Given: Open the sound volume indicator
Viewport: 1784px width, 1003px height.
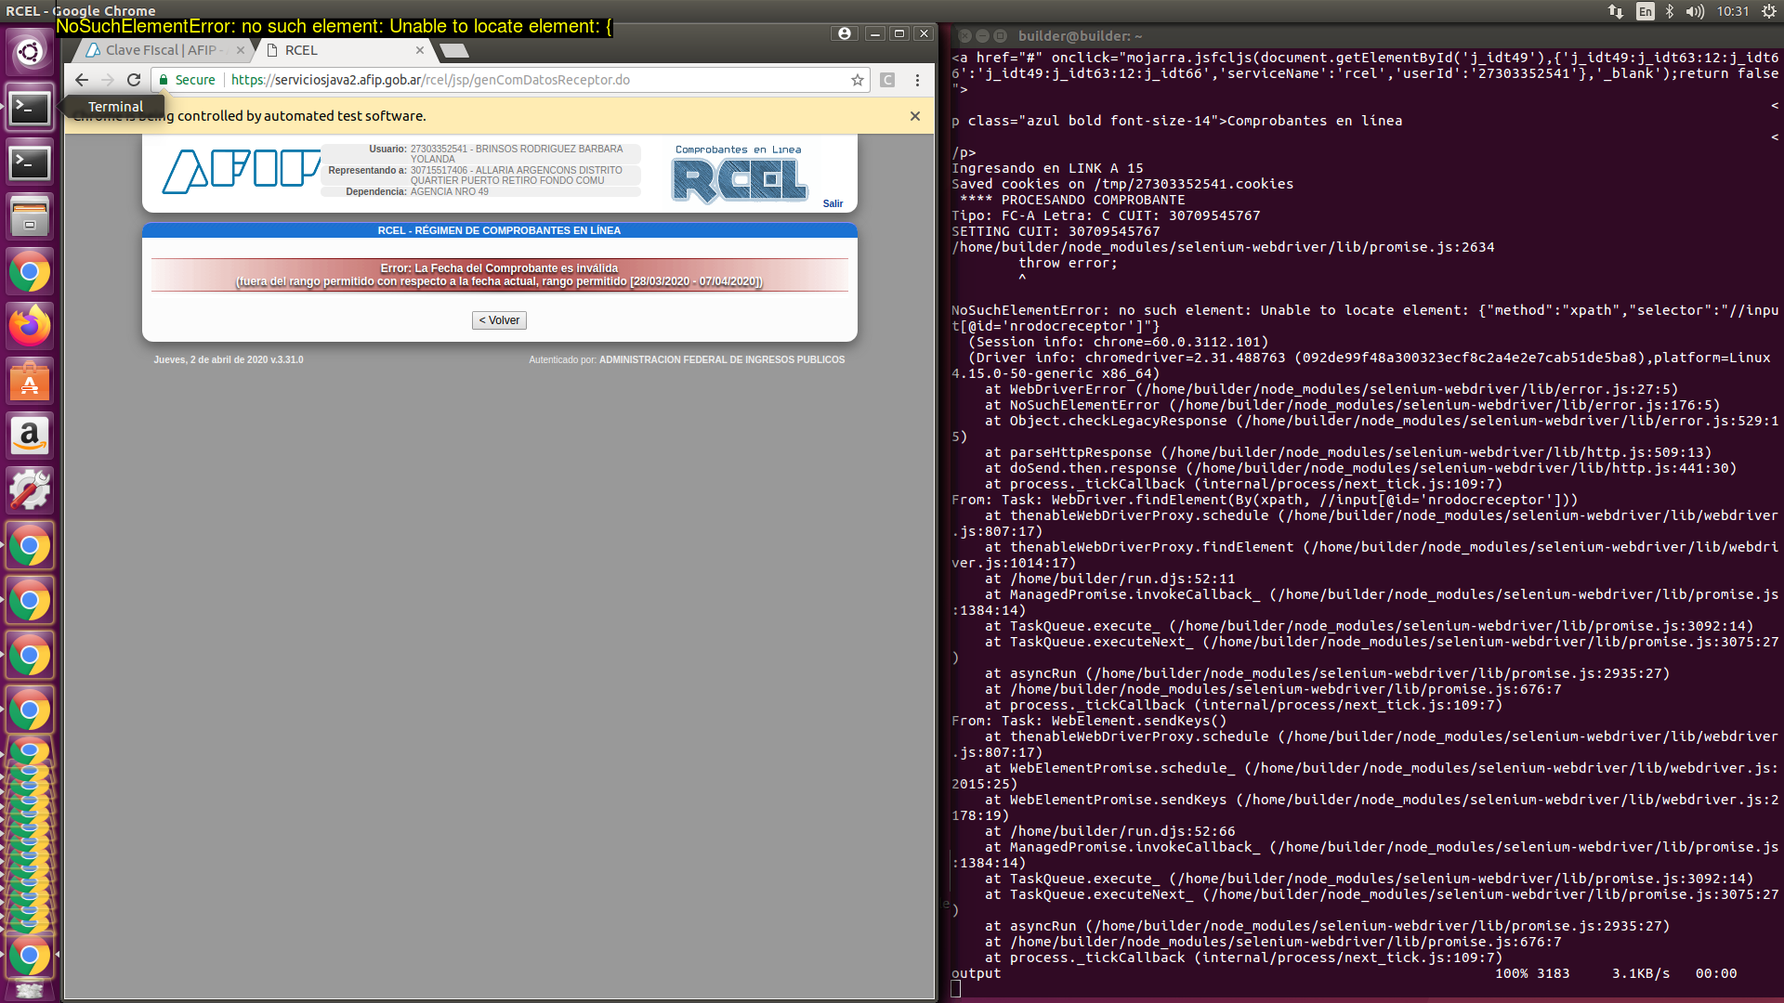Looking at the screenshot, I should click(x=1696, y=11).
